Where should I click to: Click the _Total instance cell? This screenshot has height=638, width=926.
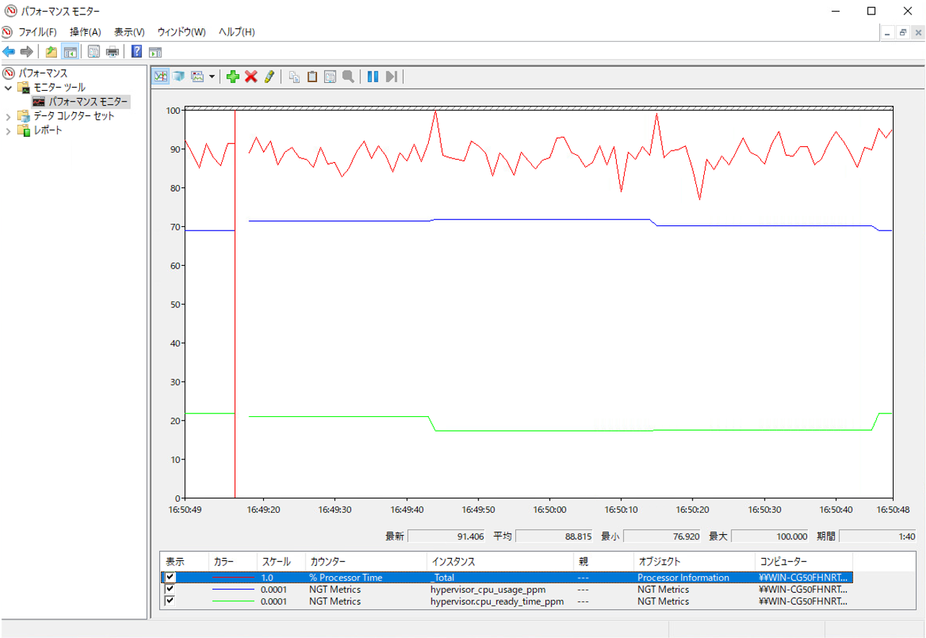point(443,578)
